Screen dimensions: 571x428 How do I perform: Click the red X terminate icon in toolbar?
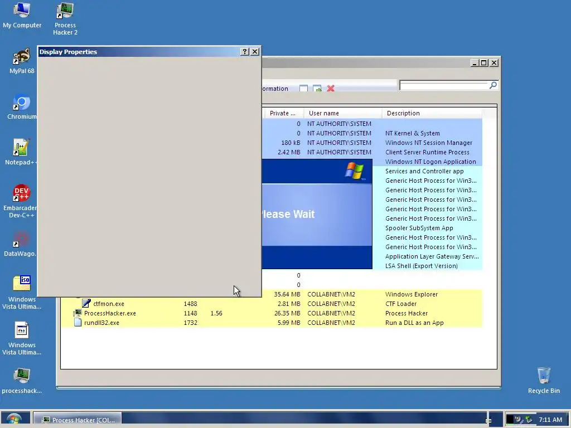(331, 89)
